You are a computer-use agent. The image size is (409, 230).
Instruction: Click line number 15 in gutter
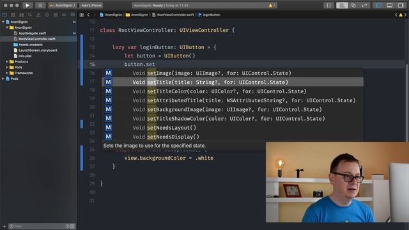(92, 64)
